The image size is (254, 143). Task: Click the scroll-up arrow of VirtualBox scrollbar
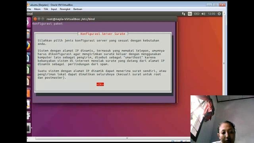click(x=224, y=13)
